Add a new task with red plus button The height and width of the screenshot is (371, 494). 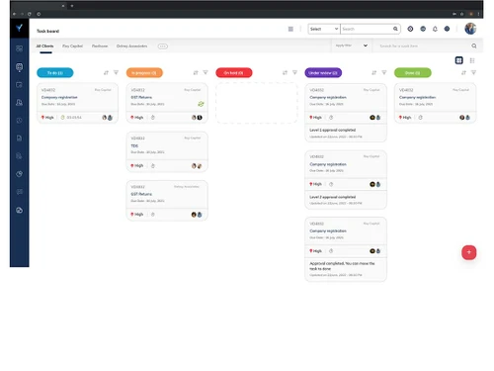click(469, 252)
